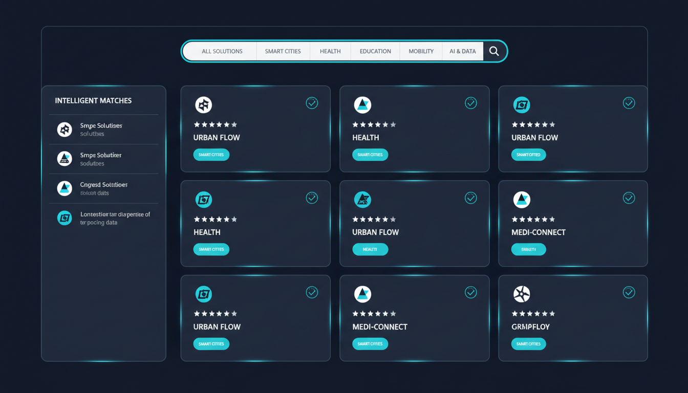Toggle the checkmark on the SMART OFITED card

[x=629, y=103]
